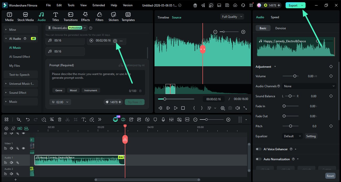This screenshot has width=341, height=182.
Task: Open the Media tab
Action: click(x=9, y=17)
